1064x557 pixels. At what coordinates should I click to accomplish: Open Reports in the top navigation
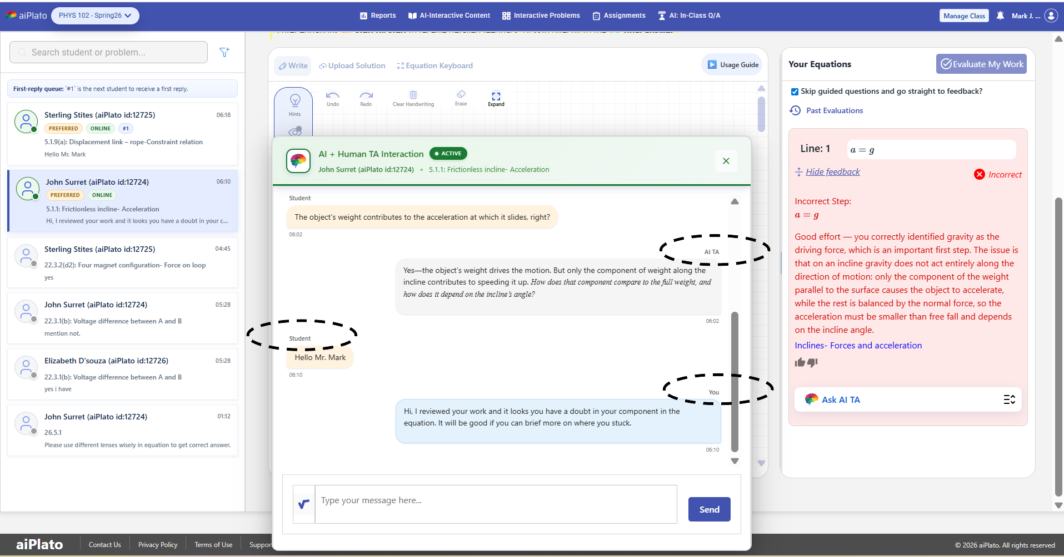[378, 16]
